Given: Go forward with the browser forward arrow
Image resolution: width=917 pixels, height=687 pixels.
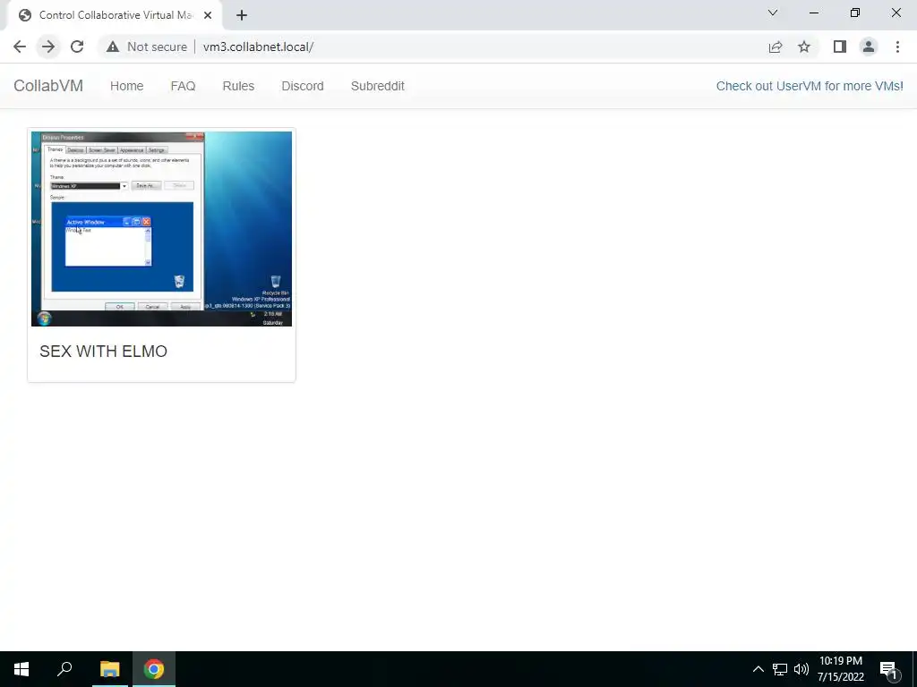Looking at the screenshot, I should 48,47.
